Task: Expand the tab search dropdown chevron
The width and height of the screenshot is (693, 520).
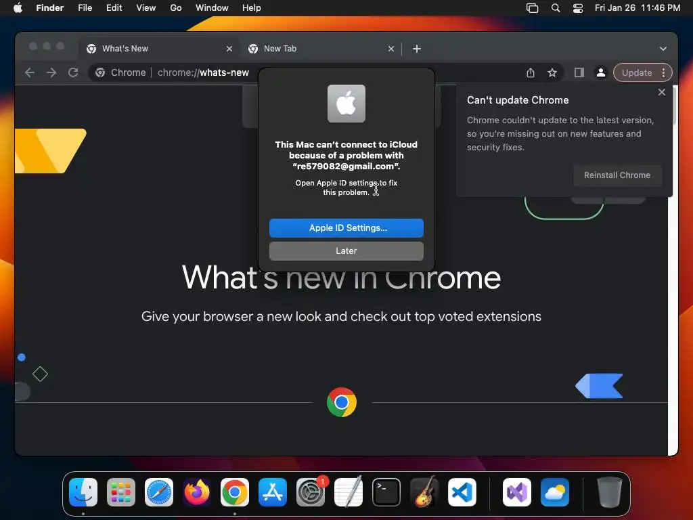Action: (x=663, y=49)
